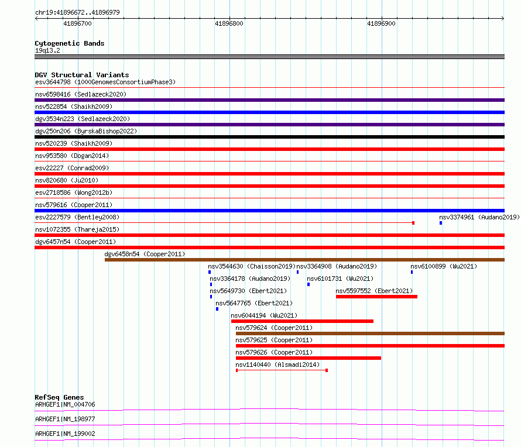Select the blue nsv522854 Shaikh2009 bar
Screen dimensions: 521x447
pos(269,112)
